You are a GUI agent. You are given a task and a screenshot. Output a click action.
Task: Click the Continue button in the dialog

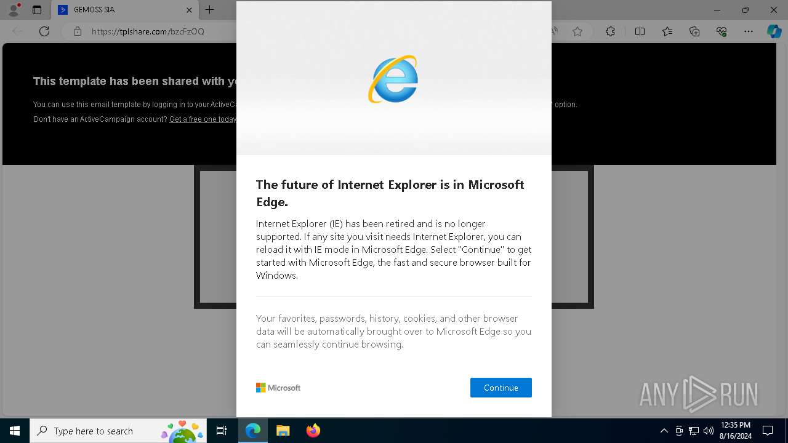(x=501, y=388)
